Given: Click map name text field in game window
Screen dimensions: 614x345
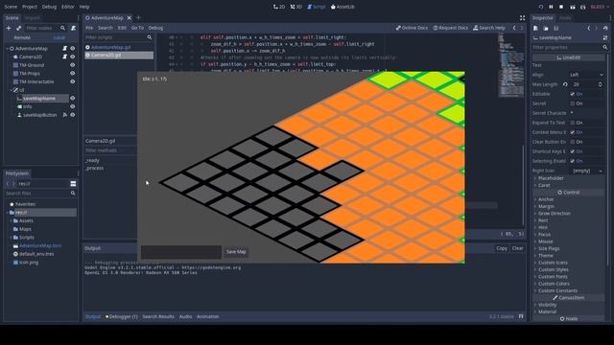Looking at the screenshot, I should (181, 252).
